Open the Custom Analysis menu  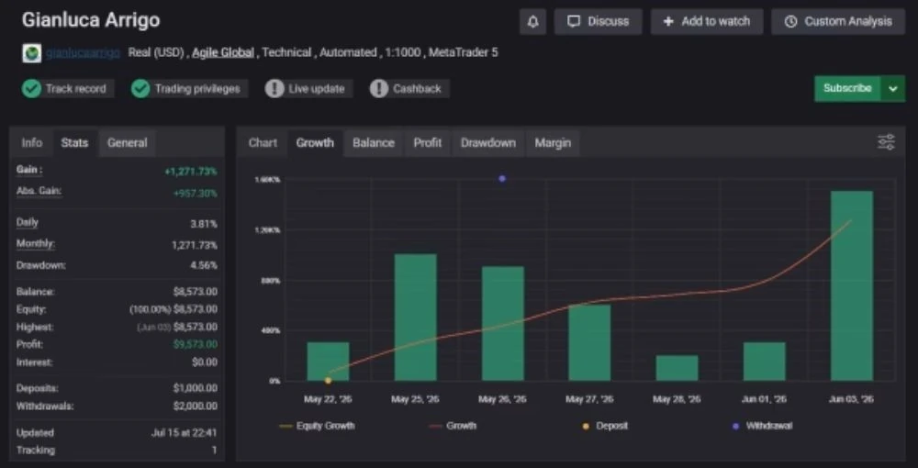click(x=838, y=22)
